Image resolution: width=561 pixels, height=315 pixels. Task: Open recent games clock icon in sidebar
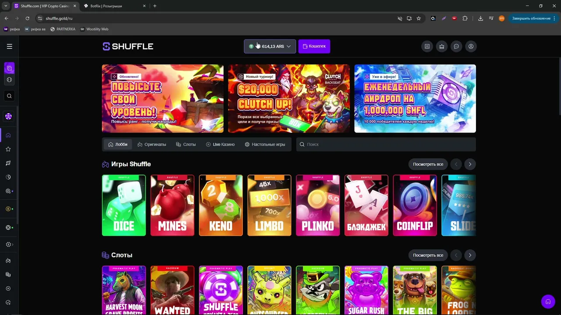(8, 177)
